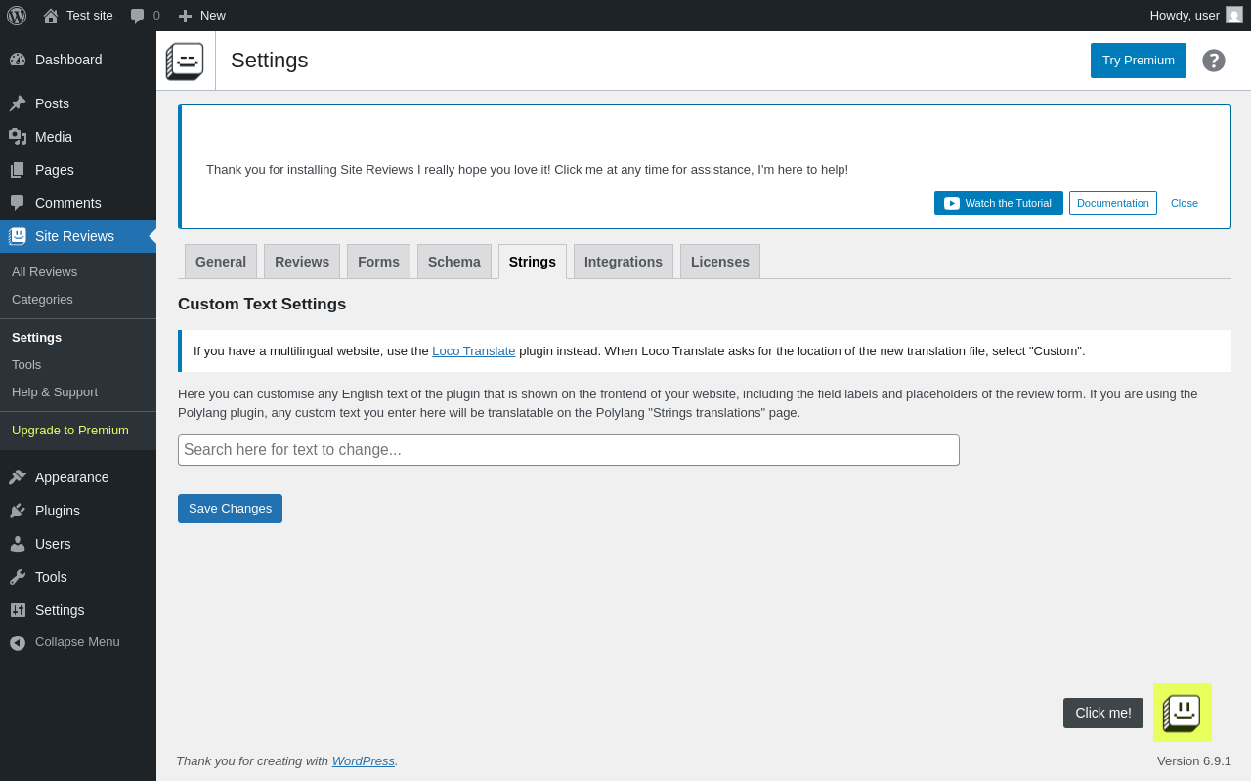Viewport: 1251px width, 781px height.
Task: Focus the search text to change field
Action: [x=569, y=450]
